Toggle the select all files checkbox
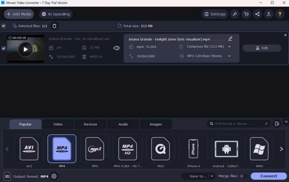Image resolution: width=289 pixels, height=182 pixels. coord(4,26)
